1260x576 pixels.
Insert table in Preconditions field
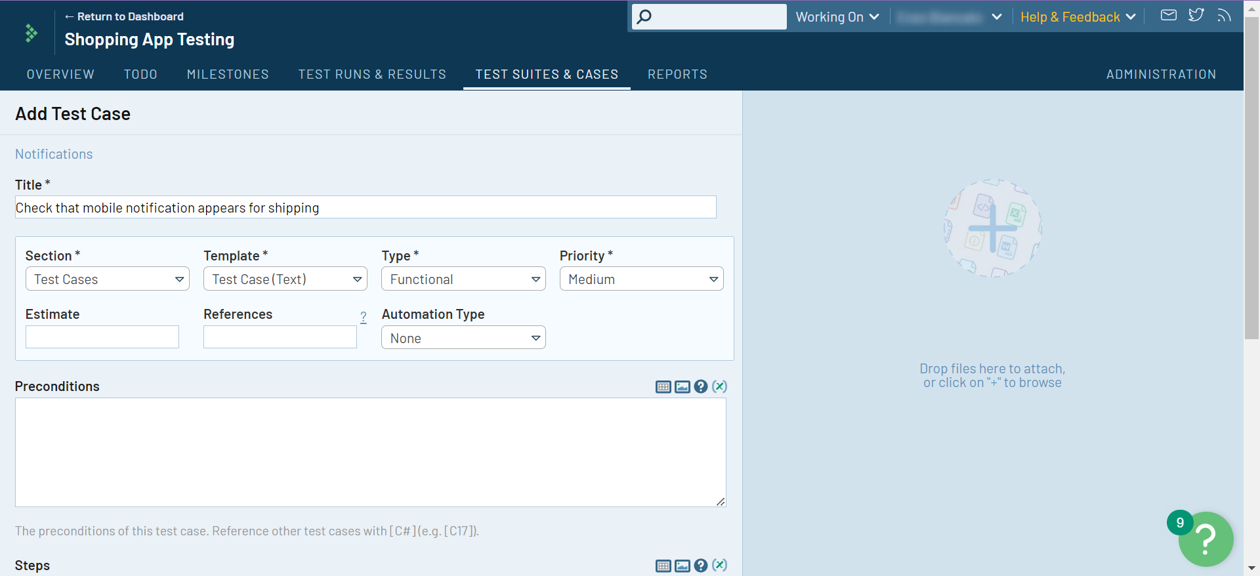click(663, 387)
